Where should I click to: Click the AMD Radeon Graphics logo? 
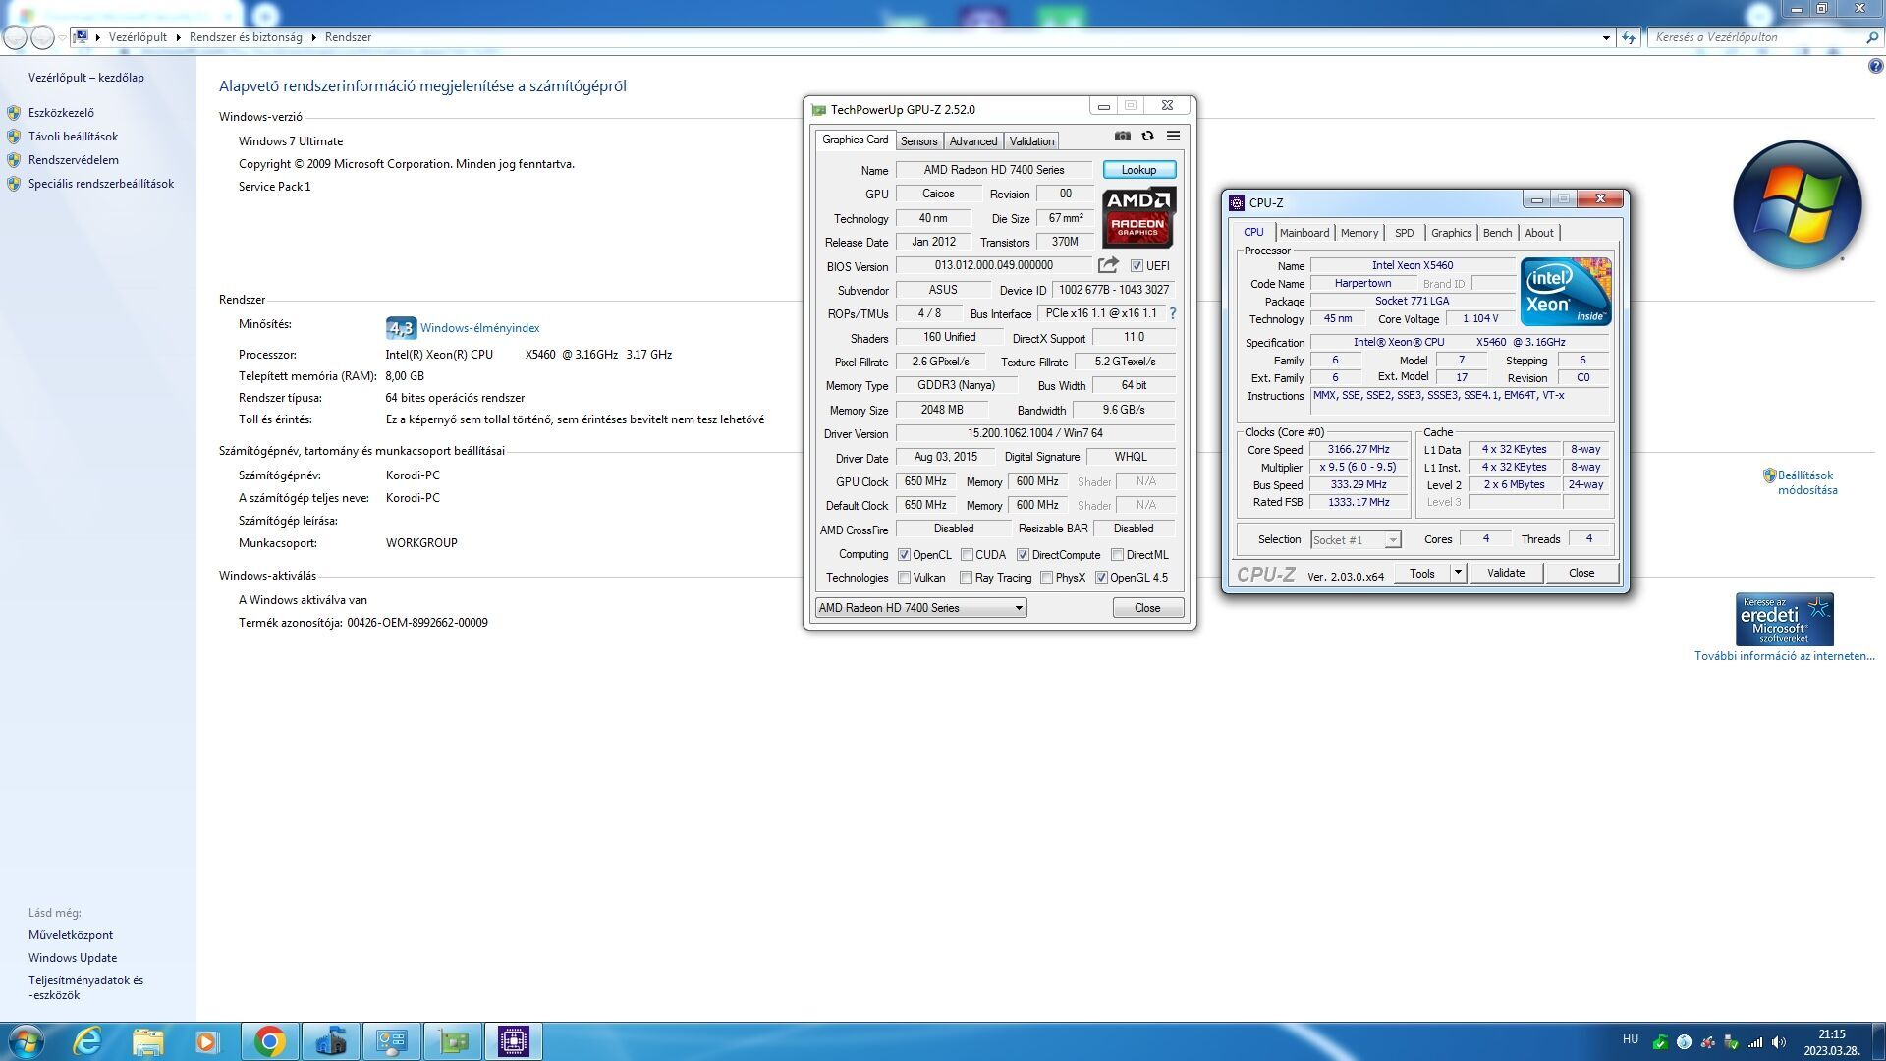1138,217
